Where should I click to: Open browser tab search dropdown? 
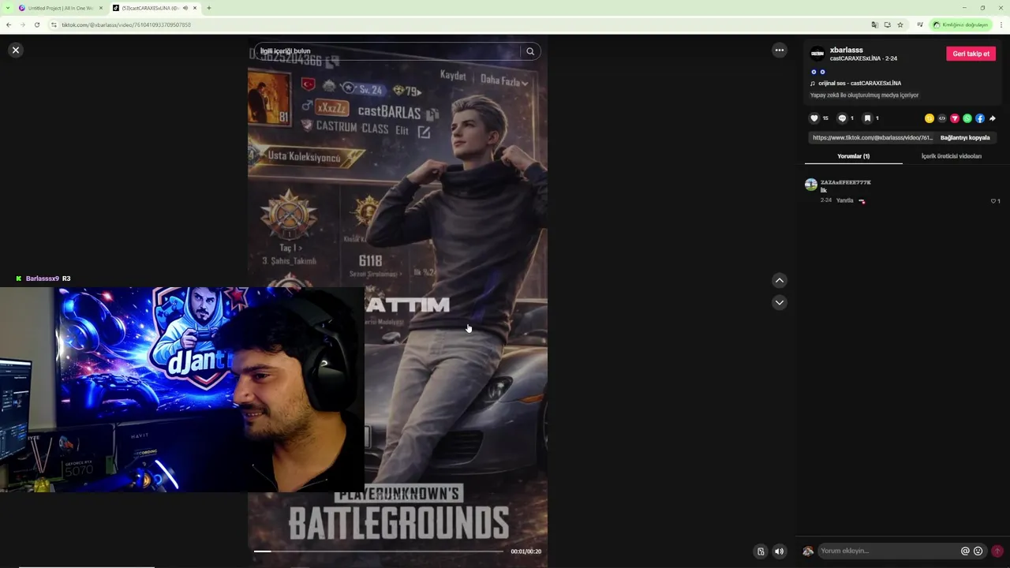coord(7,8)
